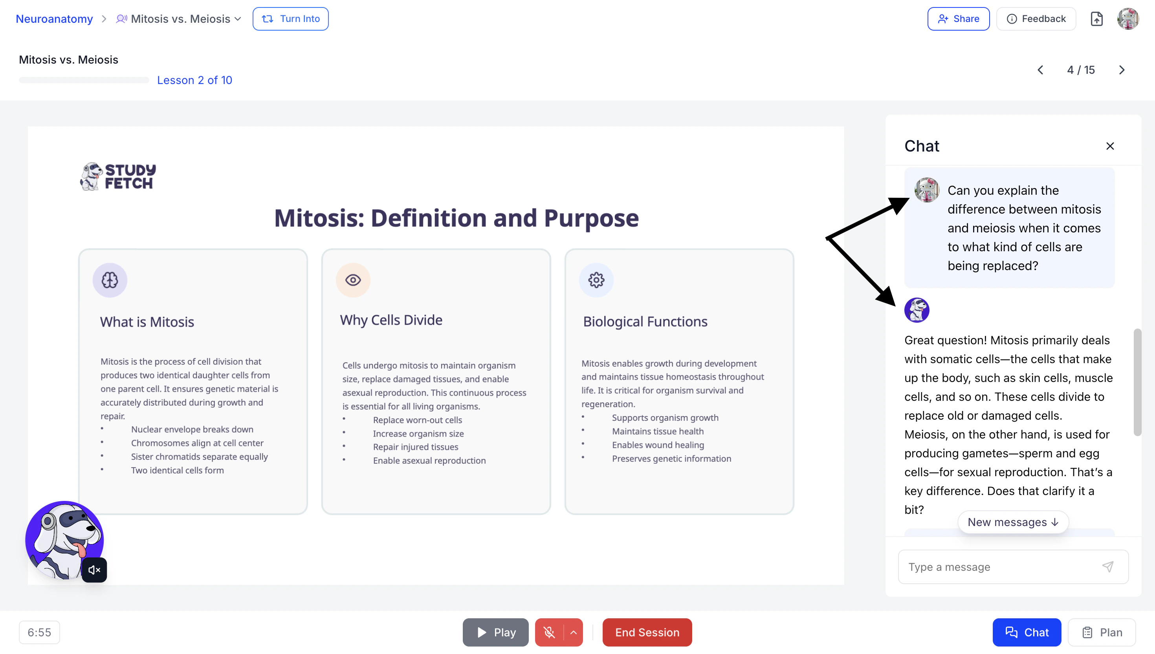End the session
This screenshot has height=654, width=1155.
coord(647,632)
